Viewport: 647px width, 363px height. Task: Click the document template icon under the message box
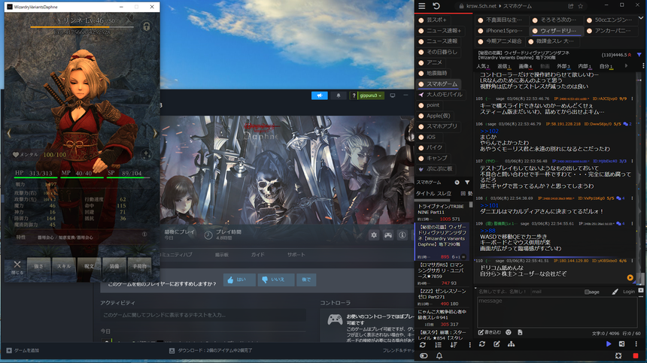[x=520, y=332]
